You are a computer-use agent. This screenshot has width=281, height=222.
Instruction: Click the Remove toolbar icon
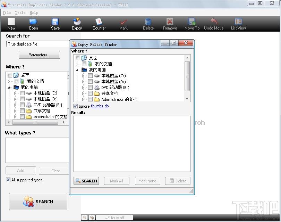tap(170, 22)
